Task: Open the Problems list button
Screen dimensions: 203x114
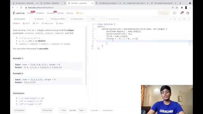Action: 19,111
